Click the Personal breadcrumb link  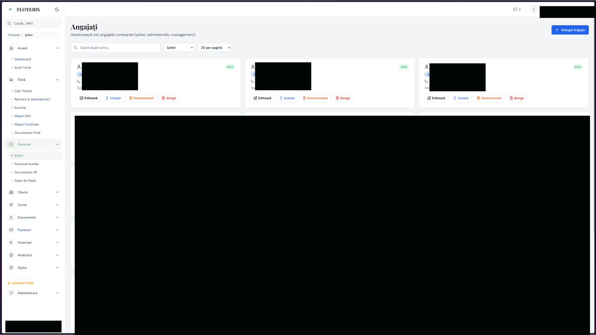(x=14, y=35)
